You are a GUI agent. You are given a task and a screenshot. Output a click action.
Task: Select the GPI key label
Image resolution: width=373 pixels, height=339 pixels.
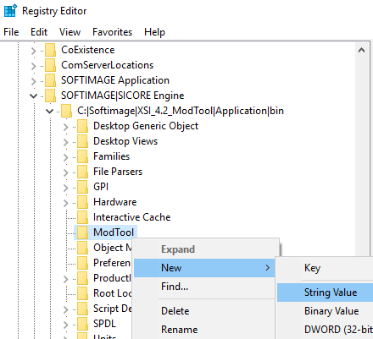pos(101,187)
